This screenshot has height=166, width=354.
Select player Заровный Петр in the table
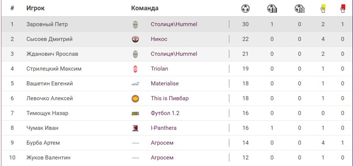(47, 24)
